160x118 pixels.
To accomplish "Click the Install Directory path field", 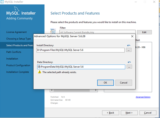I will [80, 50].
